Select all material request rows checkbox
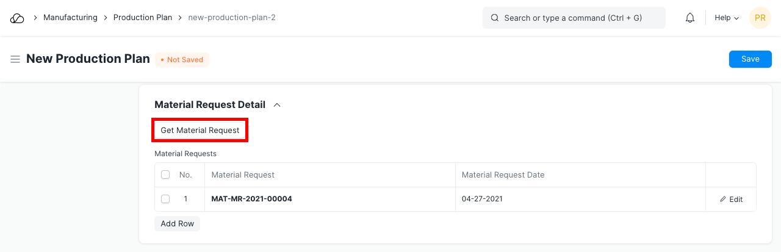This screenshot has height=252, width=781. pos(165,175)
